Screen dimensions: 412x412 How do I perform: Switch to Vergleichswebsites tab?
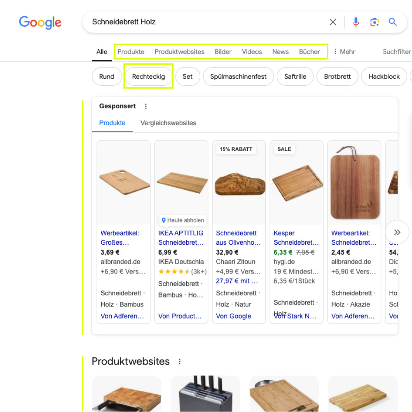coord(168,123)
